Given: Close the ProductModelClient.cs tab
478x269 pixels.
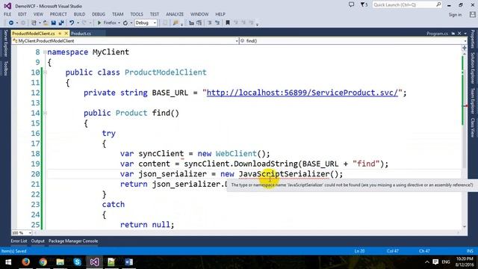Looking at the screenshot, I should 66,33.
